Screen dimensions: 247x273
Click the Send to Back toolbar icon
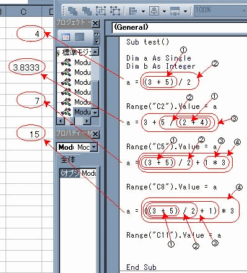87,11
